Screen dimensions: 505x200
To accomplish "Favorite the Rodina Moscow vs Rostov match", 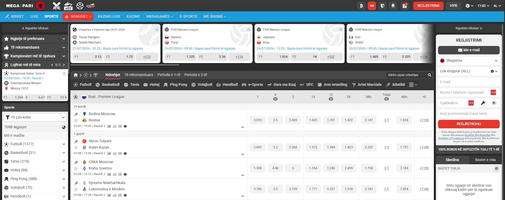I will click(x=76, y=120).
